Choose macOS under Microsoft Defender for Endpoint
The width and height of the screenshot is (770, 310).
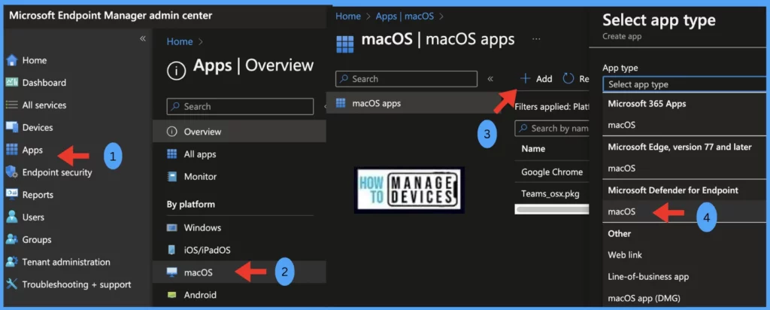click(x=686, y=211)
